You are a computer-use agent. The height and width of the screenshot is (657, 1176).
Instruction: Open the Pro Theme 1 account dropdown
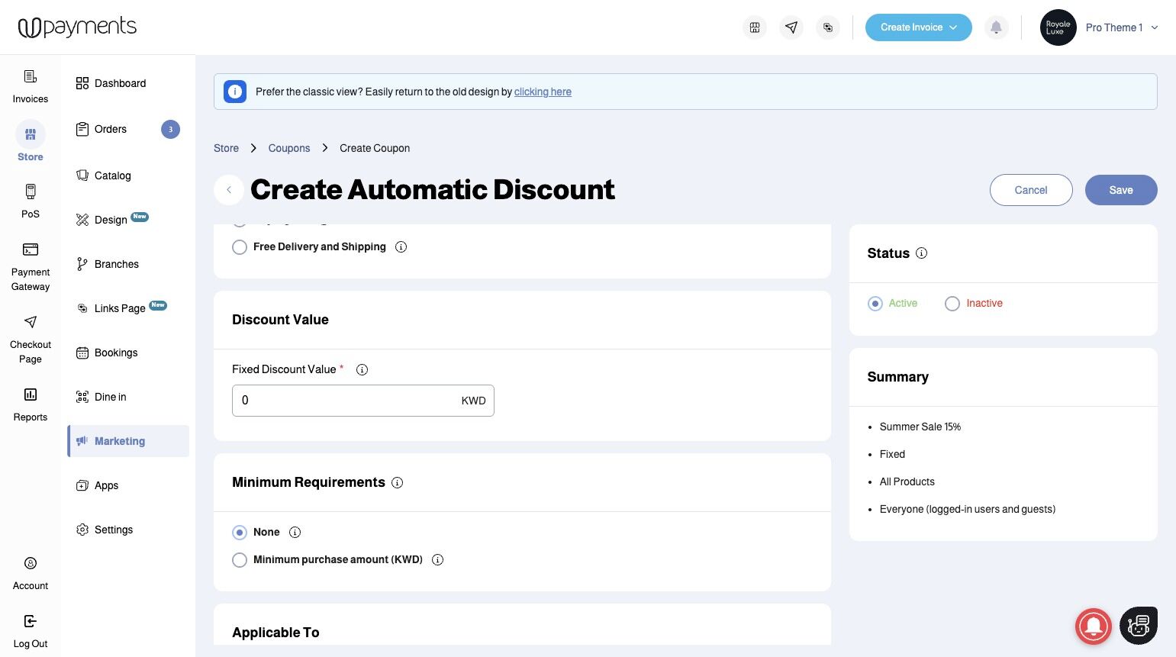(1121, 27)
